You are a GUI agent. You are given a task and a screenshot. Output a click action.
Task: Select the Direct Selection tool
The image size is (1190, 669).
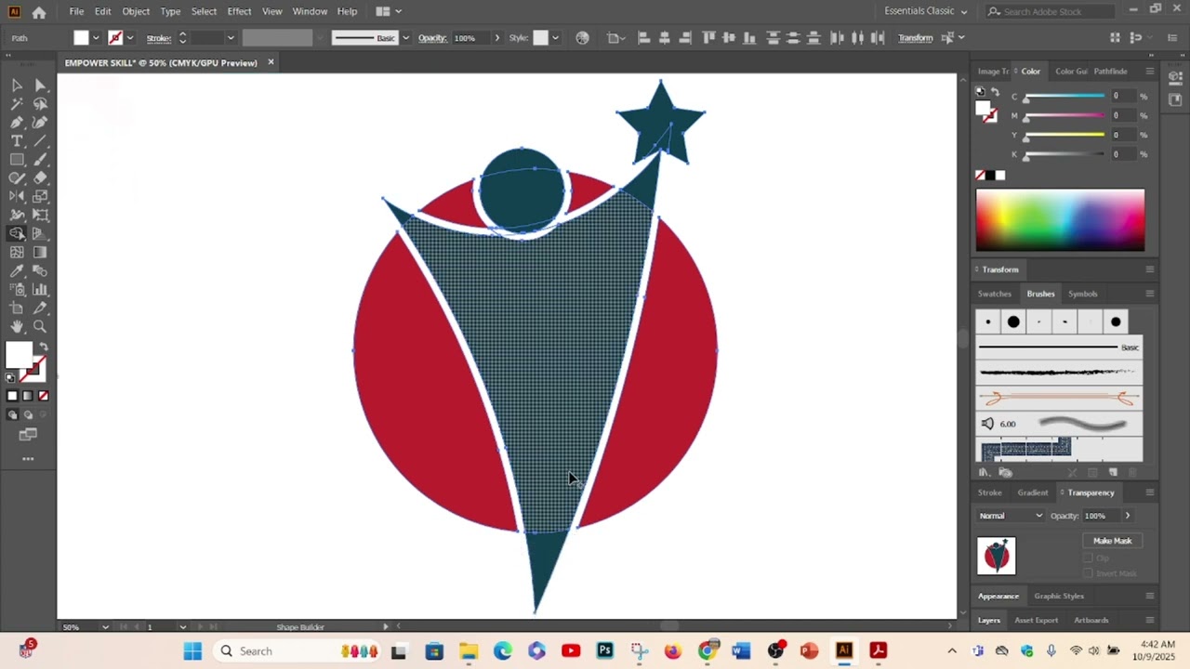point(40,85)
